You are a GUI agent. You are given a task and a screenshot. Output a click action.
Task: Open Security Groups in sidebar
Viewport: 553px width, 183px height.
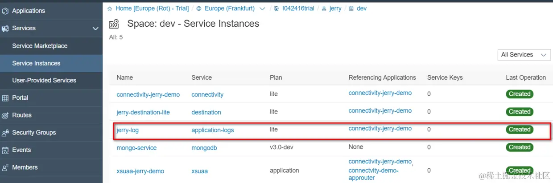coord(34,132)
